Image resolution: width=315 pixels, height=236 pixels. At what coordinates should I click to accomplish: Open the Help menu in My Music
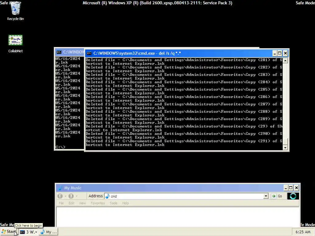tap(126, 203)
